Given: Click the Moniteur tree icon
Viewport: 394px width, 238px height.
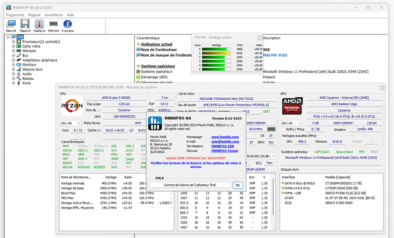Looking at the screenshot, I should 19,65.
